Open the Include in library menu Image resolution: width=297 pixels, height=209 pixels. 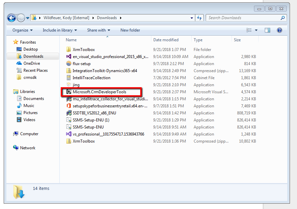click(x=60, y=30)
